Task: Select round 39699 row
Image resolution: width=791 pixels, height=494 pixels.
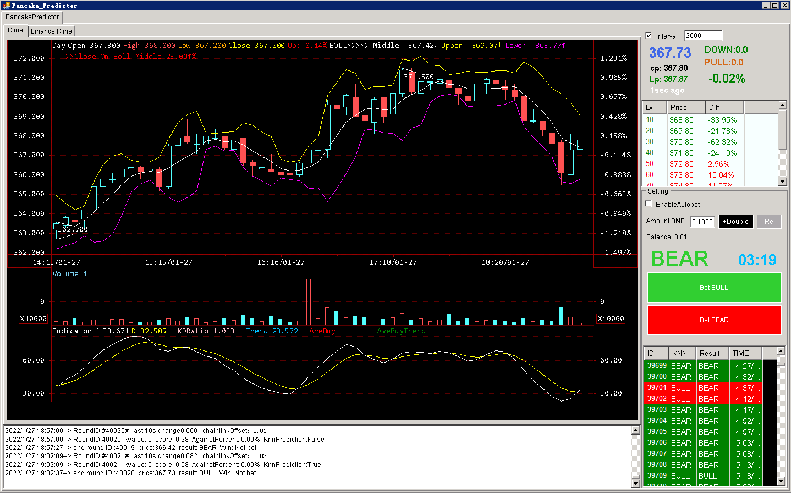Action: [x=710, y=366]
